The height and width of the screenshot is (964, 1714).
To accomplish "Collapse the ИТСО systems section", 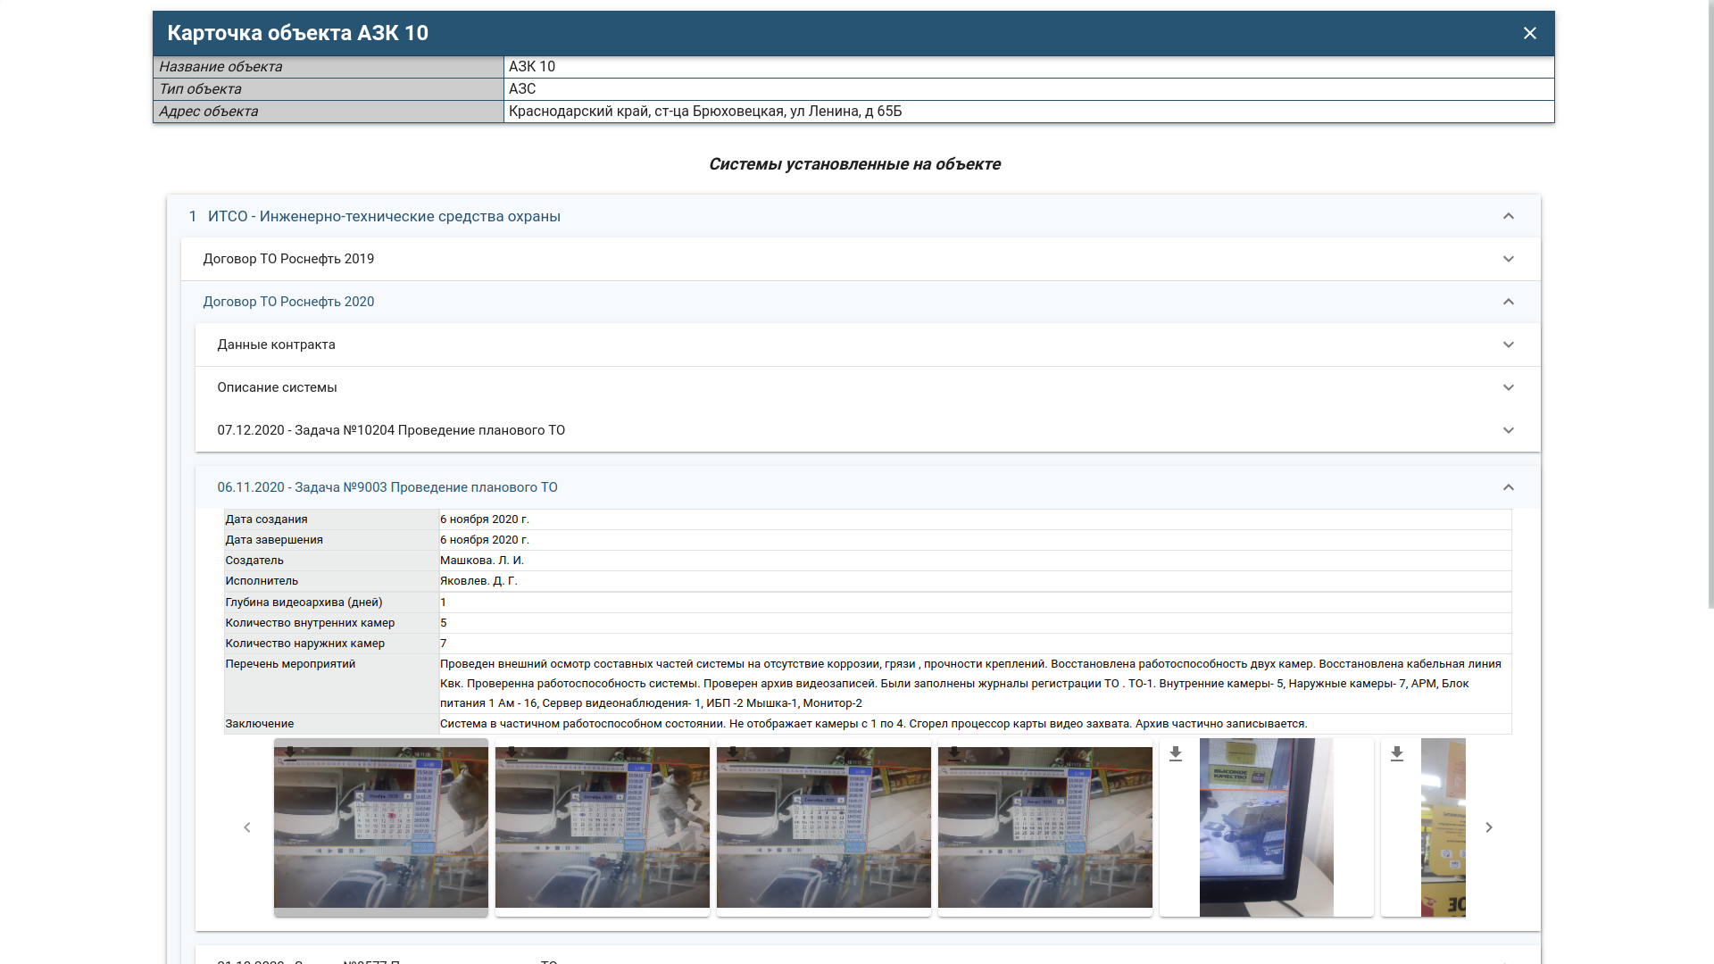I will click(x=1508, y=216).
